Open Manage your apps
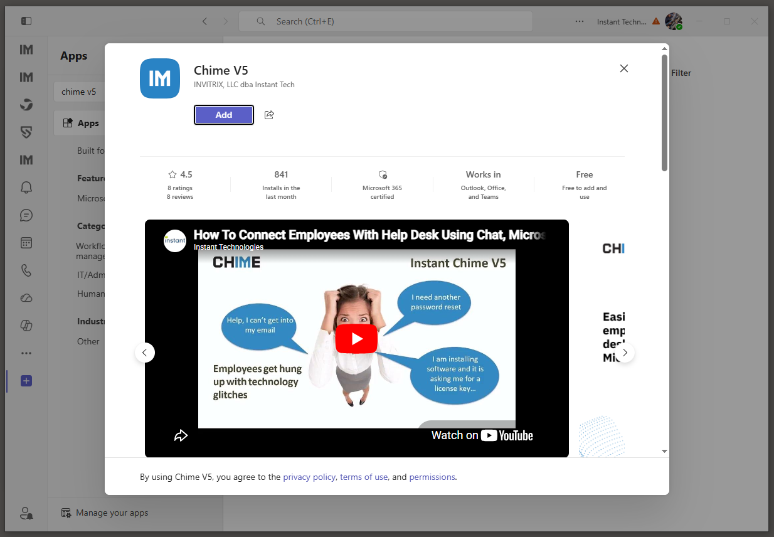774x537 pixels. tap(105, 513)
